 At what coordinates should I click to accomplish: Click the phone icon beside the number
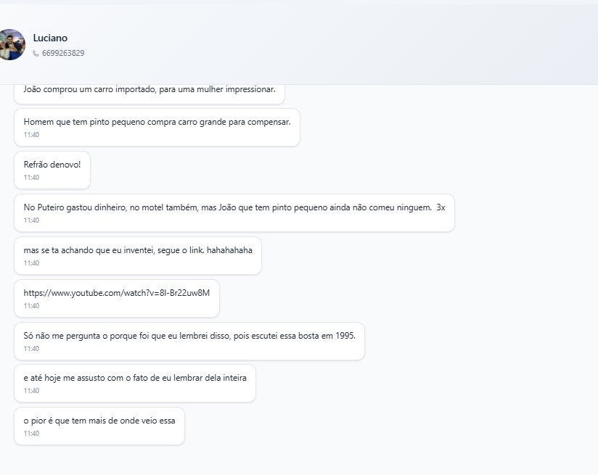coord(36,53)
